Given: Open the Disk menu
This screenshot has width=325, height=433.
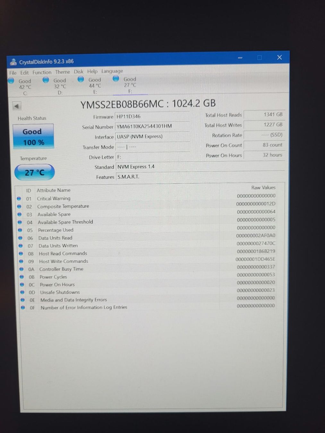Looking at the screenshot, I should click(79, 72).
